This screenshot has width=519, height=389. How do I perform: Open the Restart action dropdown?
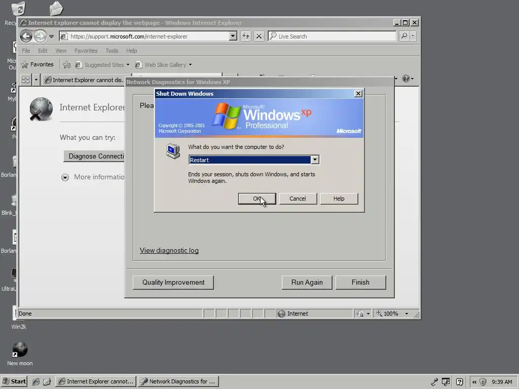point(315,160)
